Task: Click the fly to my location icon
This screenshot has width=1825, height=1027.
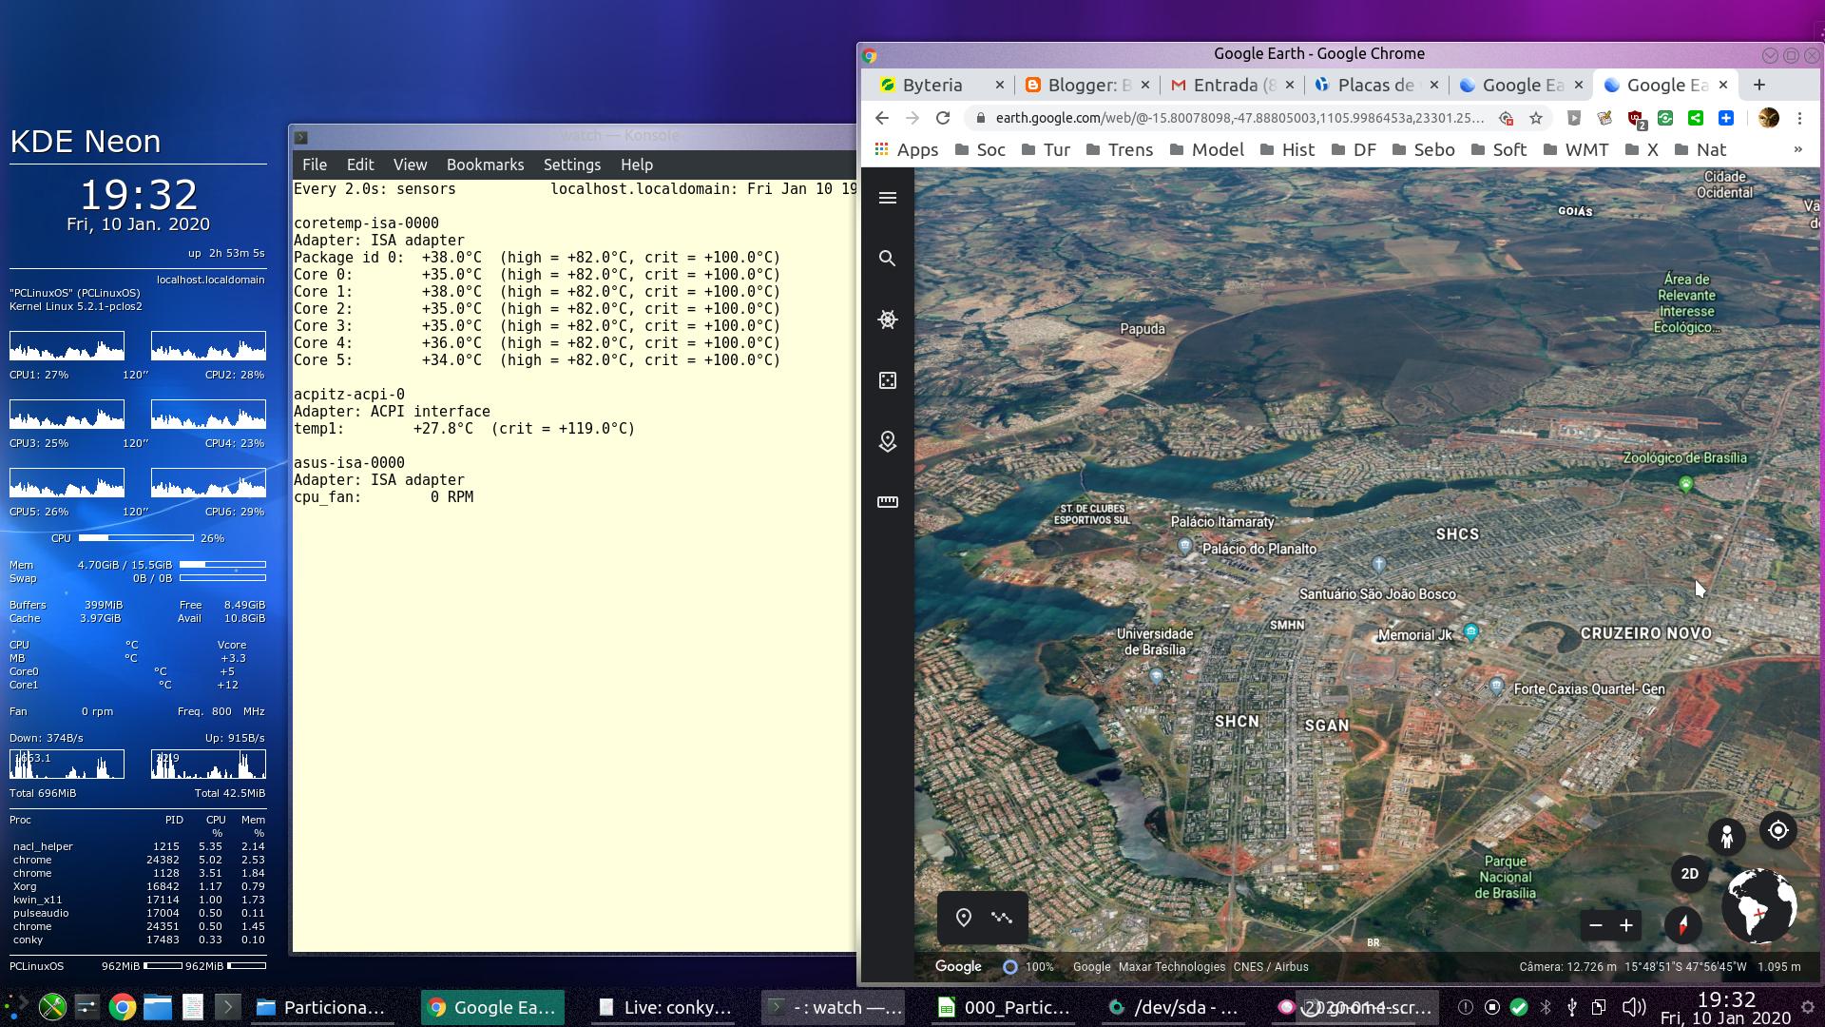Action: [x=1778, y=830]
